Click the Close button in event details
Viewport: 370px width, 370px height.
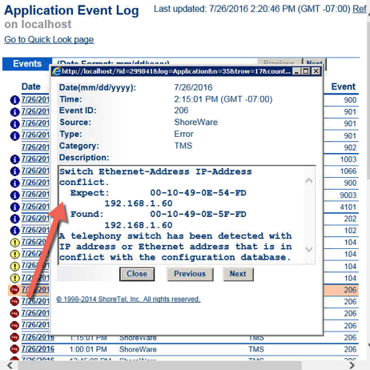coord(137,274)
